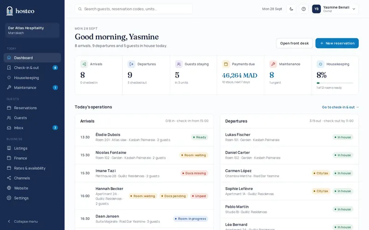Open the Guests sidebar item
Screen dimensions: 369x230
[32, 118]
